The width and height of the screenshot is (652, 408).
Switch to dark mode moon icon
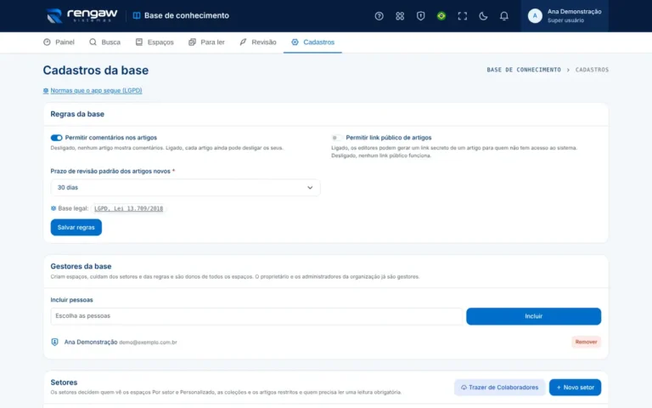click(483, 16)
